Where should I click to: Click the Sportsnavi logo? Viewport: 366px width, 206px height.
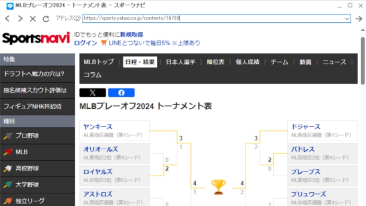36,38
